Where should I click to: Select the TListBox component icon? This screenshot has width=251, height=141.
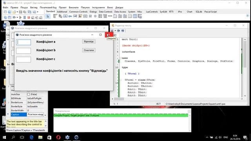pyautogui.click(x=100, y=16)
